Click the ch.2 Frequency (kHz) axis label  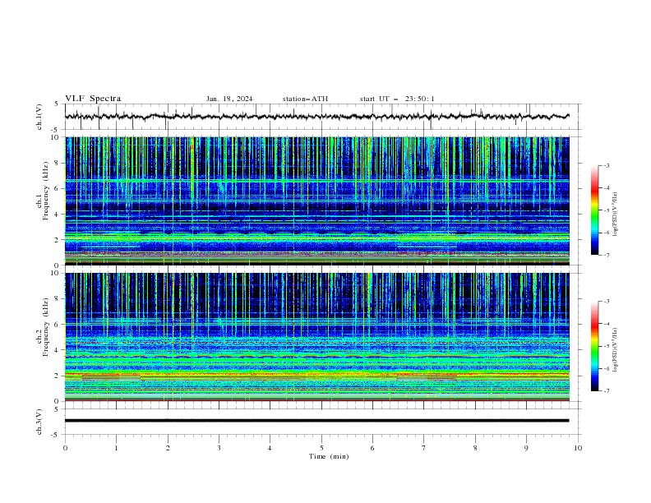[x=43, y=327]
